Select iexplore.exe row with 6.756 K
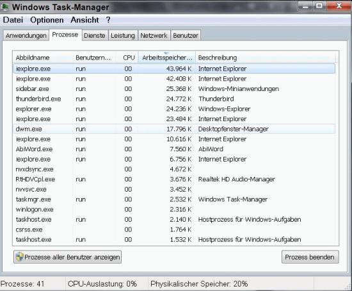 (x=174, y=159)
